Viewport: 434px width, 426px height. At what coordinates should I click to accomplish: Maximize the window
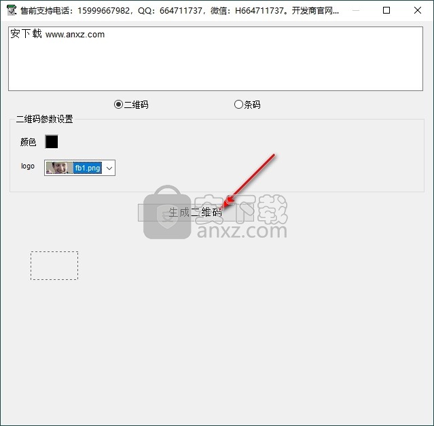[x=386, y=10]
